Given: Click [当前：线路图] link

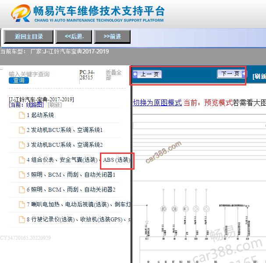Looking at the screenshot, I should pos(26,105).
